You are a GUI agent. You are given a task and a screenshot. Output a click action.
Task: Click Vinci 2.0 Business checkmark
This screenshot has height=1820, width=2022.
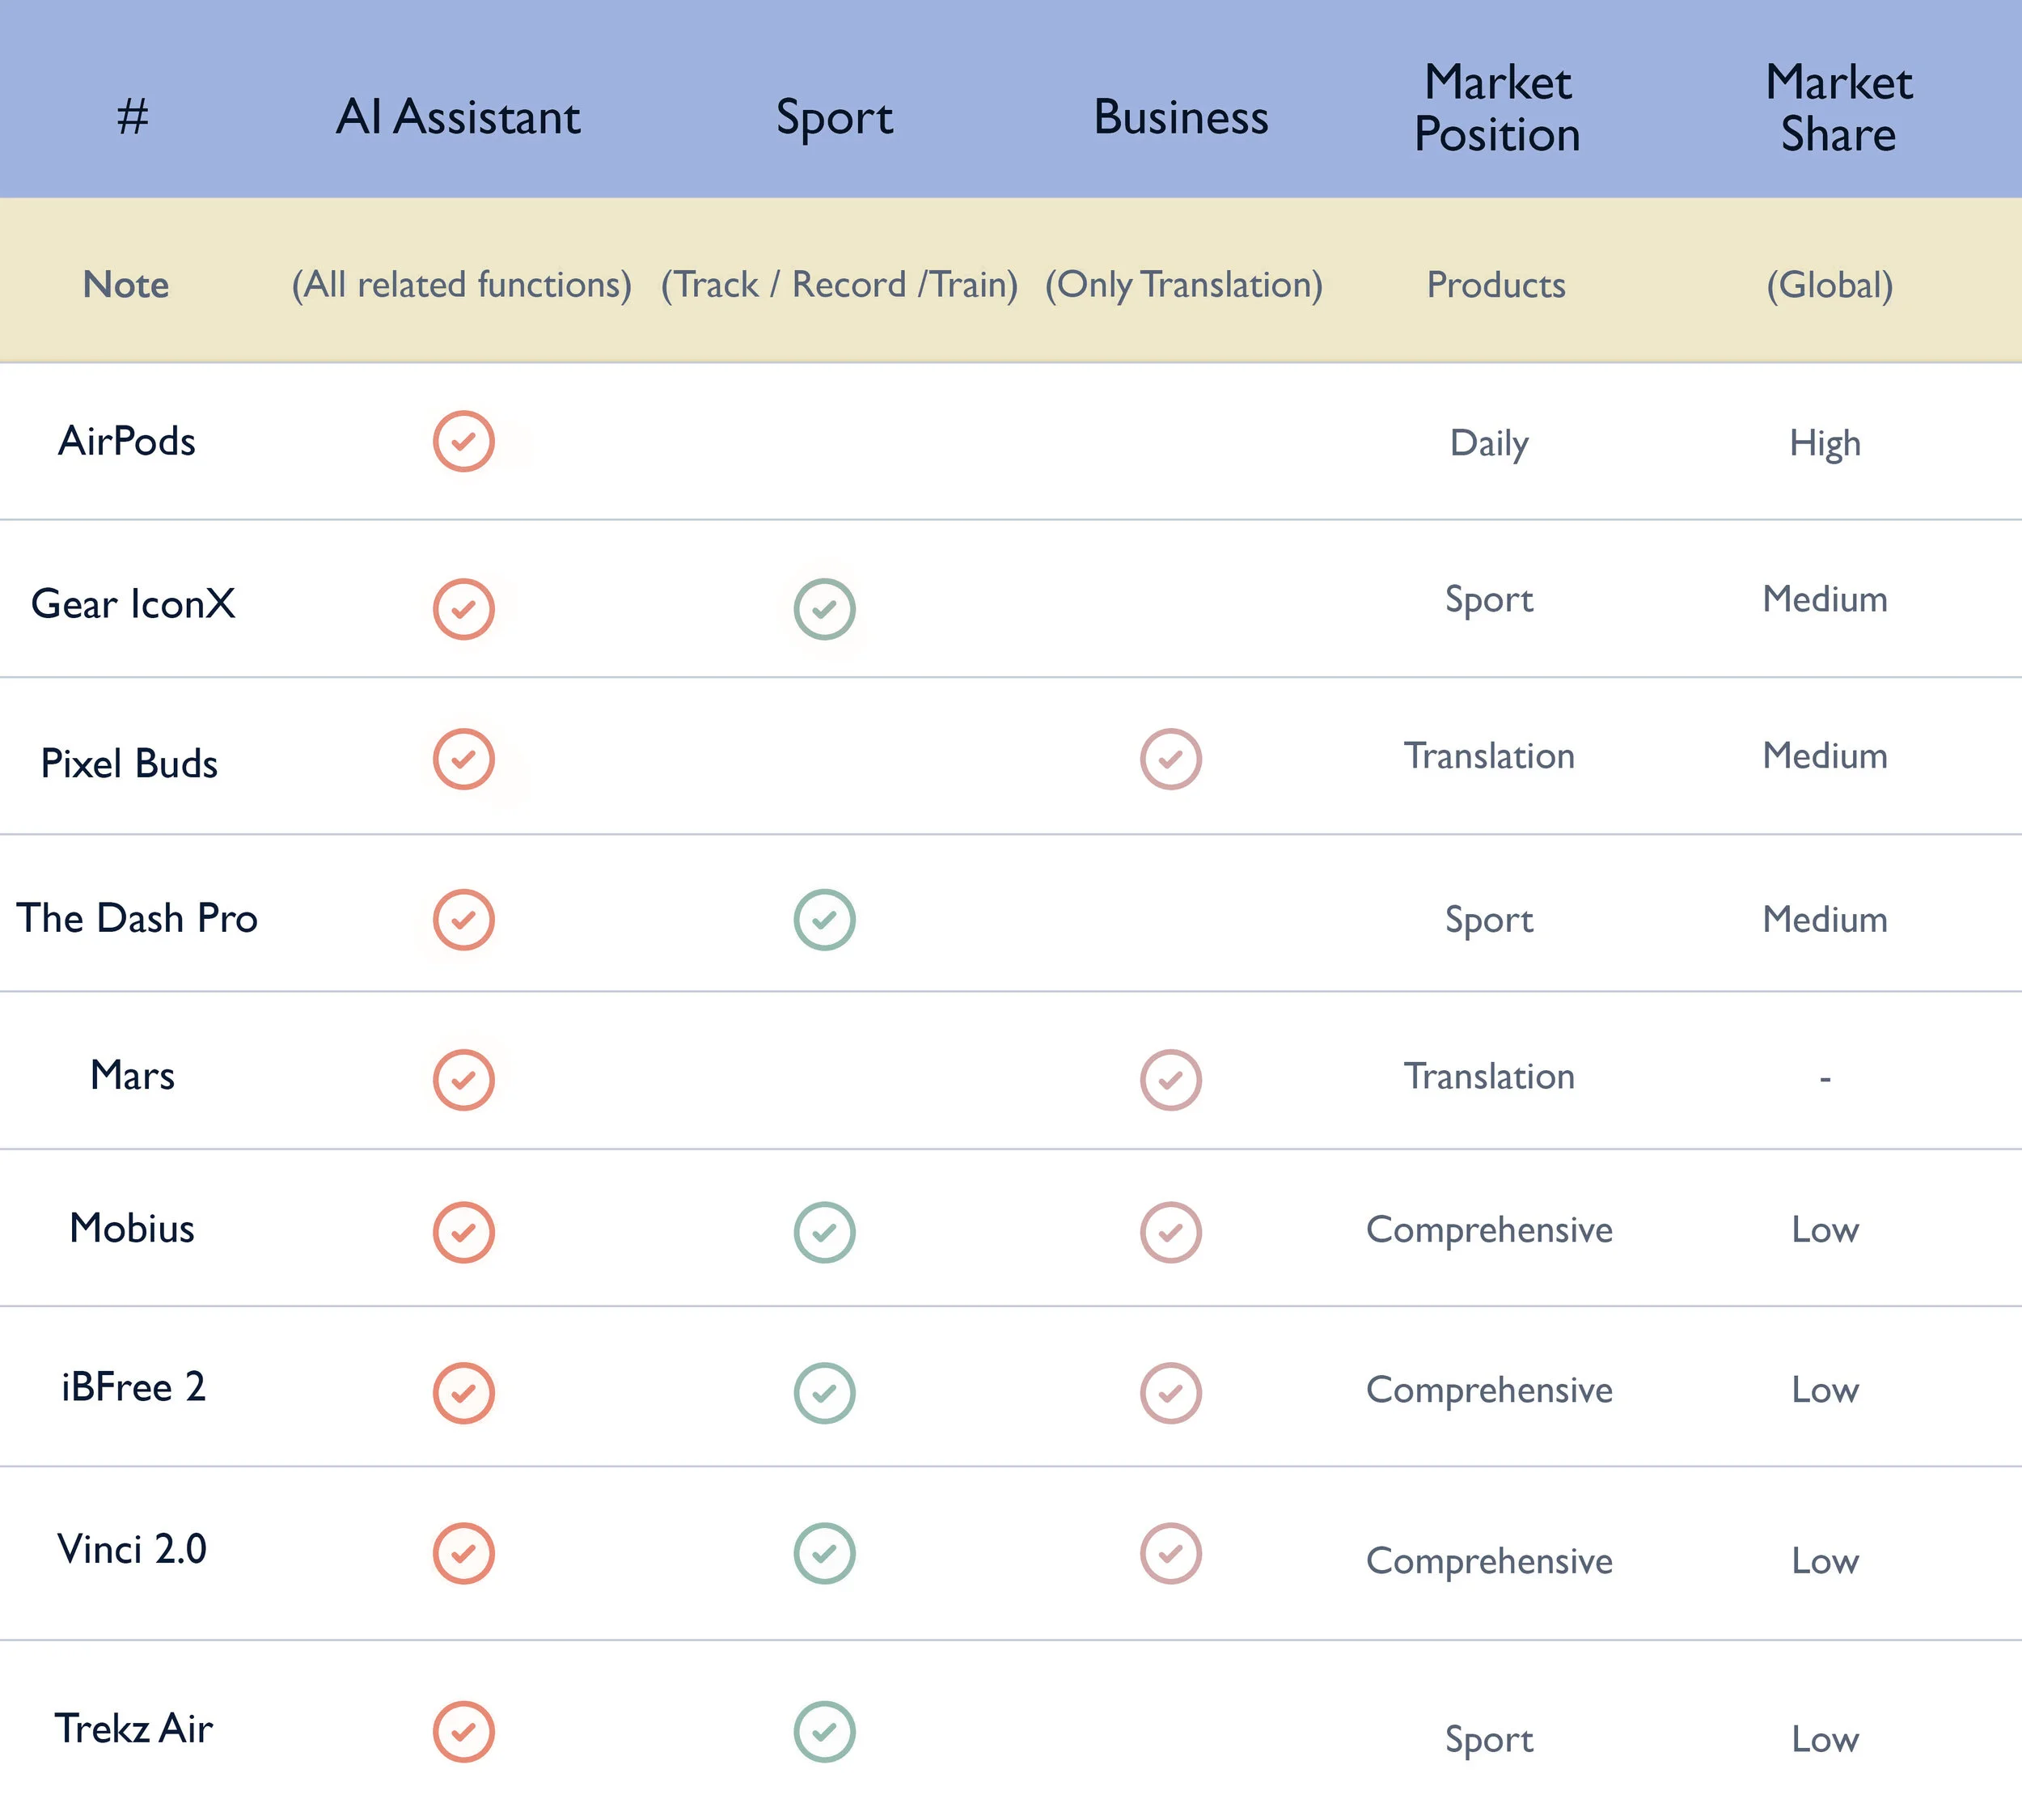1170,1554
